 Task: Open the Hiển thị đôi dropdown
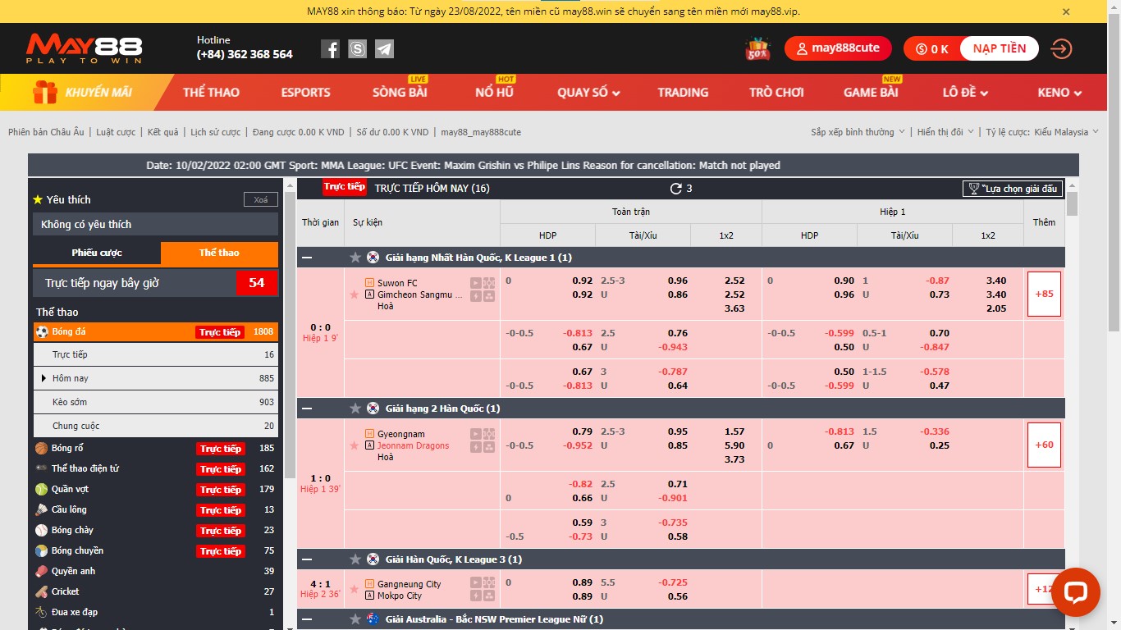945,132
